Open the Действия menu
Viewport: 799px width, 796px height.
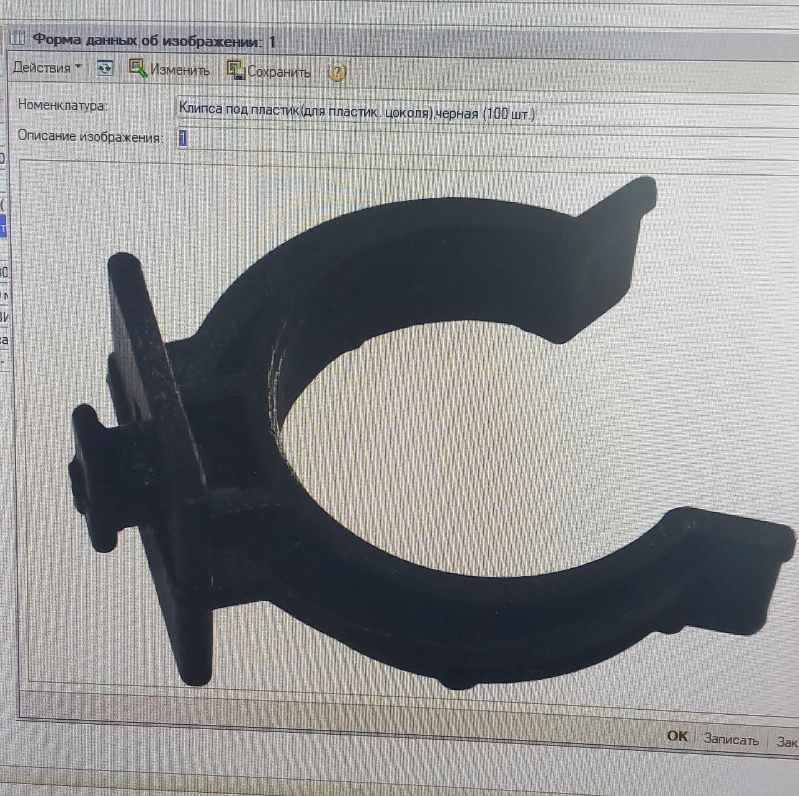pos(42,67)
